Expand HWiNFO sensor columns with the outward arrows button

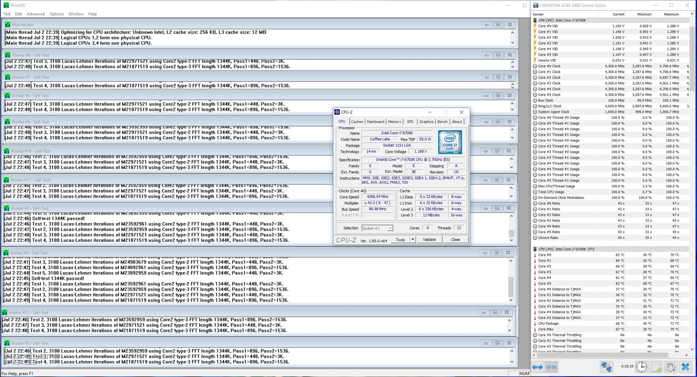pos(537,367)
